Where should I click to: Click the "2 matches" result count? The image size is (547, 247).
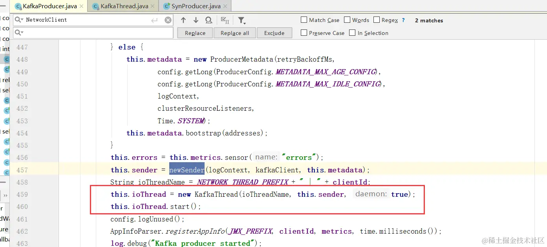coord(429,20)
